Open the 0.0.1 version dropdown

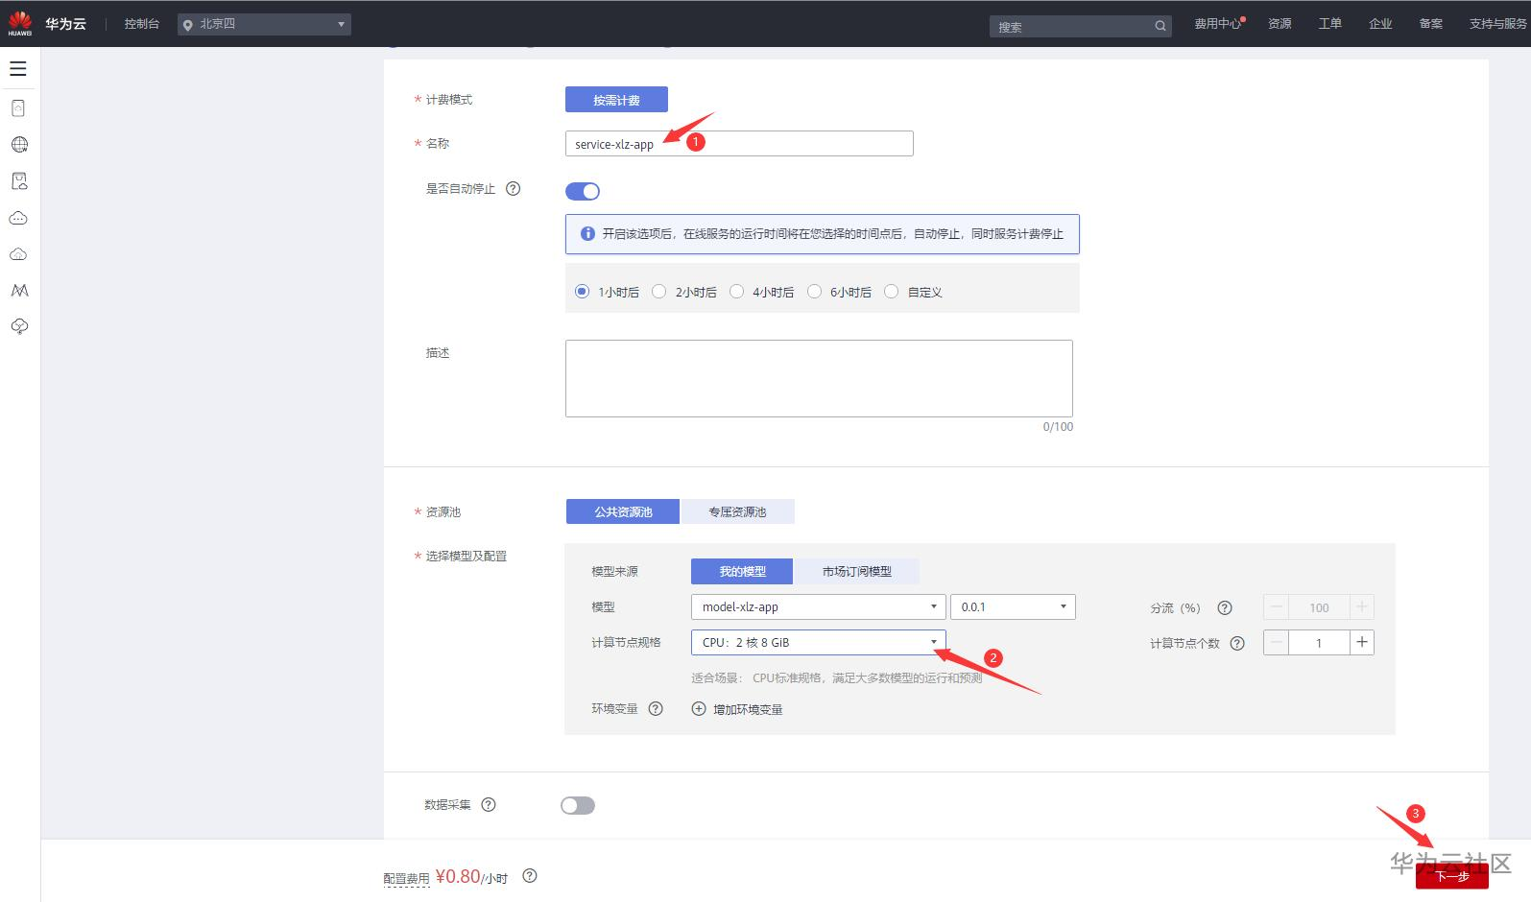(x=1013, y=606)
